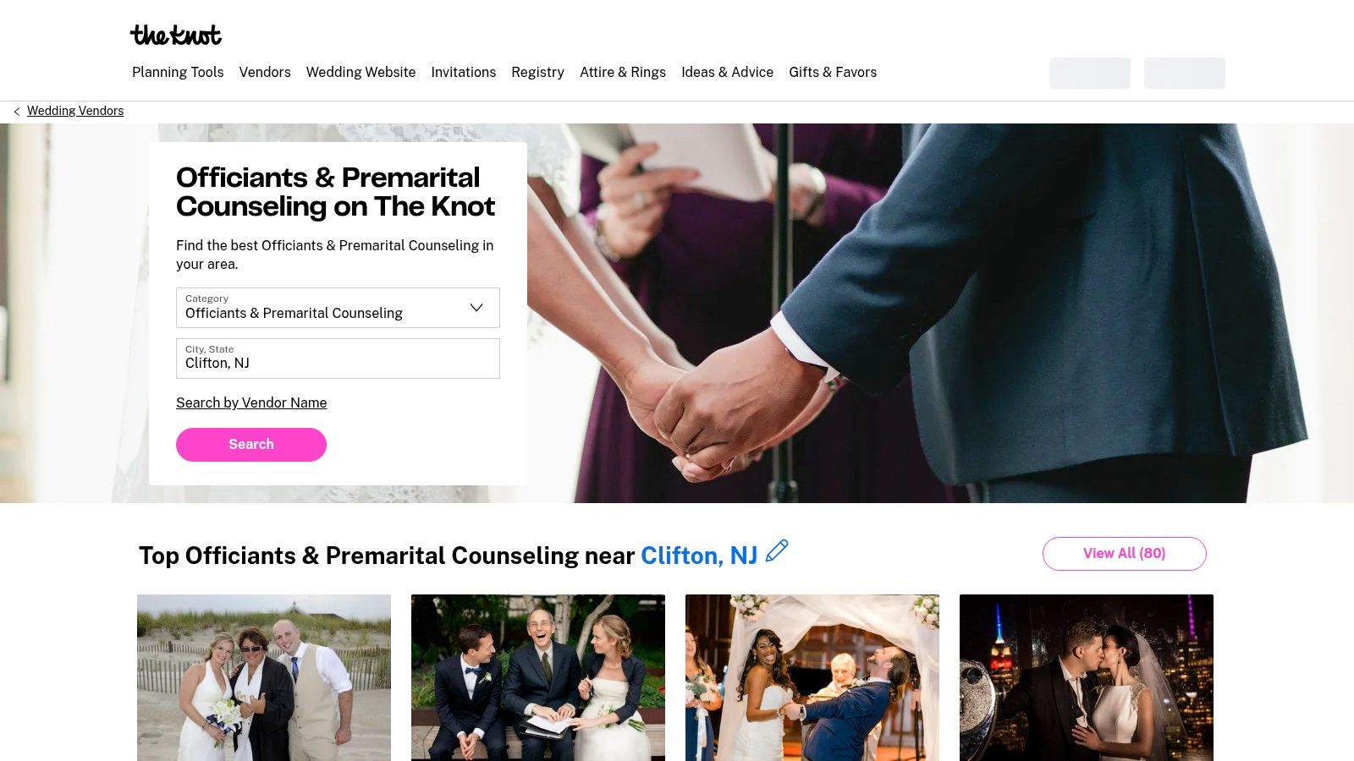The height and width of the screenshot is (761, 1354).
Task: Open the beach wedding officiant thumbnail
Action: click(264, 677)
